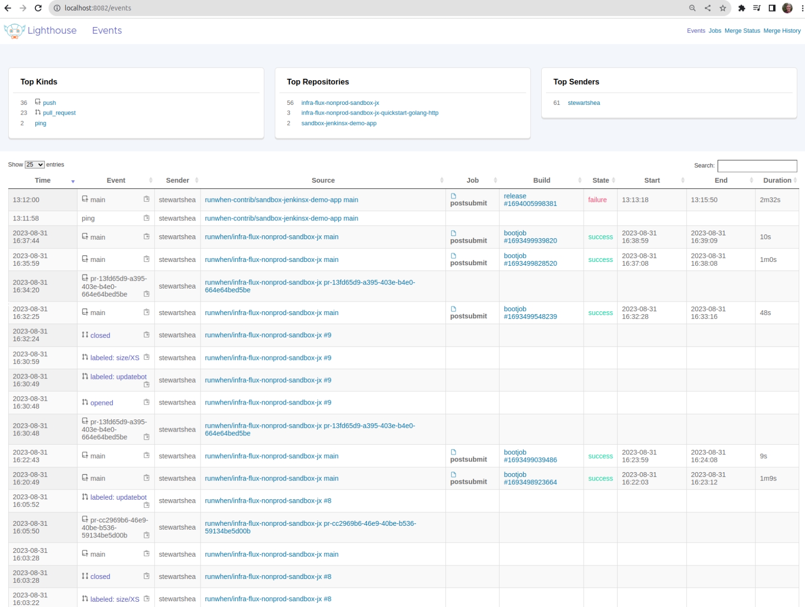The height and width of the screenshot is (607, 805).
Task: Click the Duration column sort arrow
Action: [796, 180]
